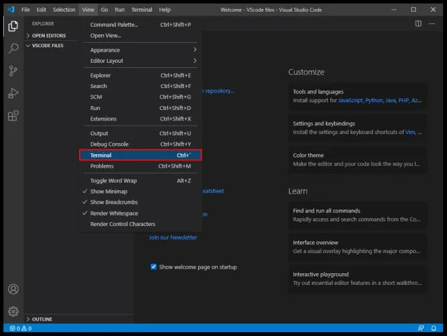
Task: Click the partially hidden repository link
Action: tap(218, 91)
